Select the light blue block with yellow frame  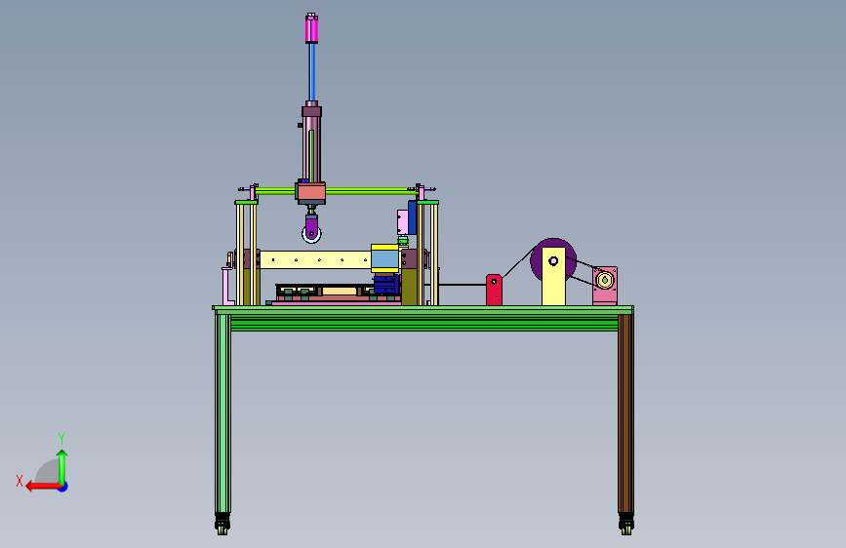[x=384, y=258]
